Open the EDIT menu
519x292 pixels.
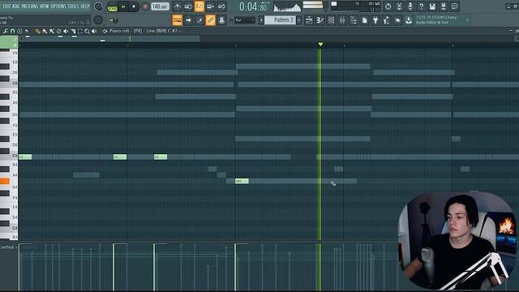click(6, 6)
